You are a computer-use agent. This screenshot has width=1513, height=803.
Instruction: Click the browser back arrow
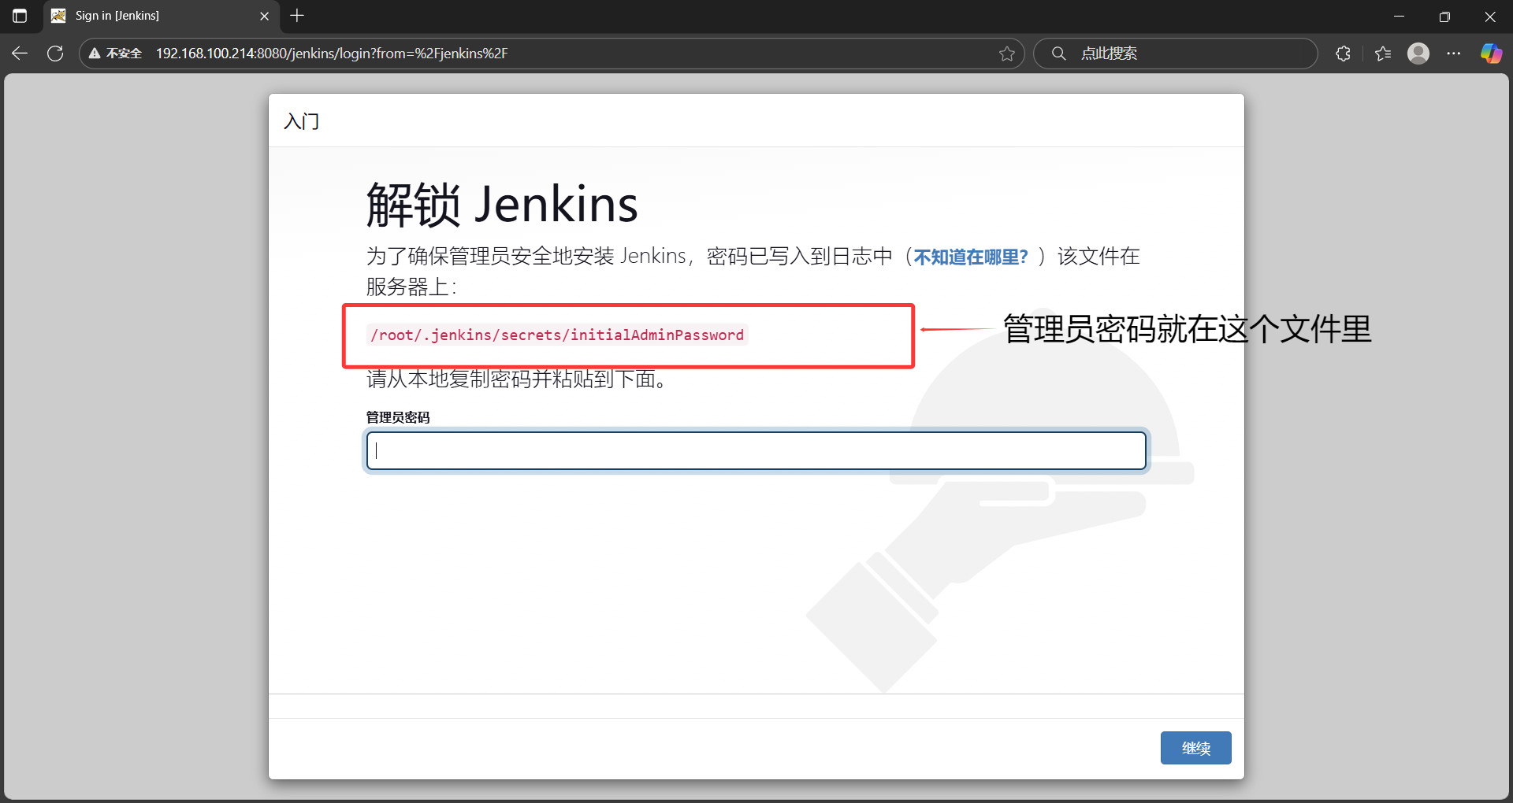click(20, 54)
